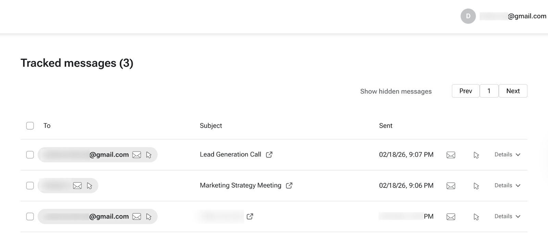Click the third row's gmail recipient chip

[98, 216]
